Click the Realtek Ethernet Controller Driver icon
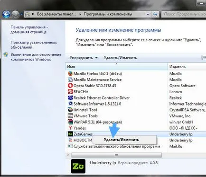Image resolution: width=206 pixels, height=177 pixels. [70, 98]
